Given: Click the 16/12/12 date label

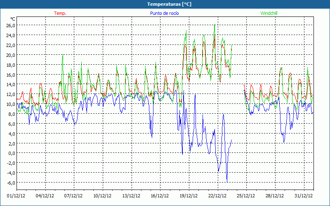Looking at the screenshot, I should click(160, 196).
